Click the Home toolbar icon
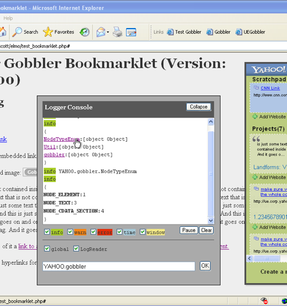 coord(3,32)
